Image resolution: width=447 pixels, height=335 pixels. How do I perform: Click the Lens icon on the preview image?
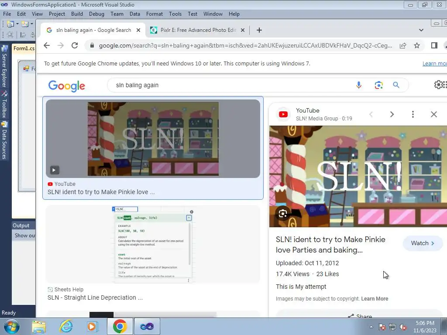[x=283, y=214]
